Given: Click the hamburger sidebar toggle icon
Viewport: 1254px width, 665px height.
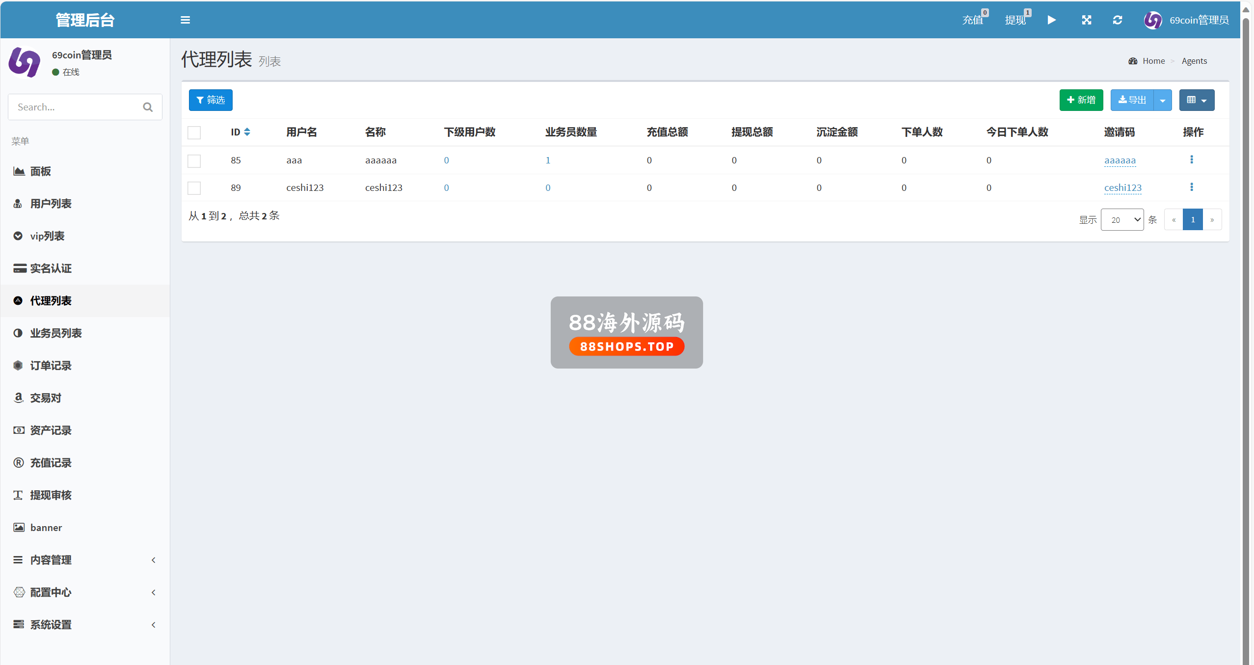Looking at the screenshot, I should click(x=185, y=20).
